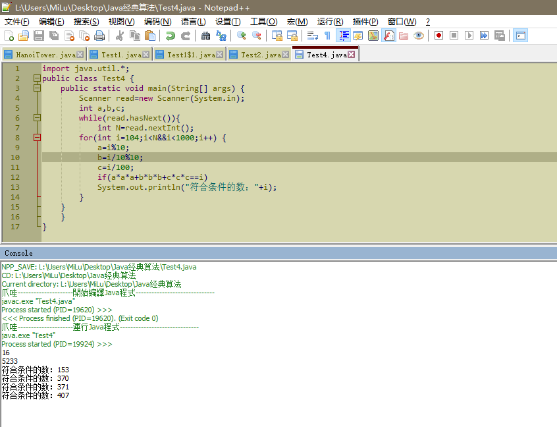Viewport: 557px width, 427px height.
Task: Click the Synchronize horizontal scrolling icon
Action: [x=292, y=36]
